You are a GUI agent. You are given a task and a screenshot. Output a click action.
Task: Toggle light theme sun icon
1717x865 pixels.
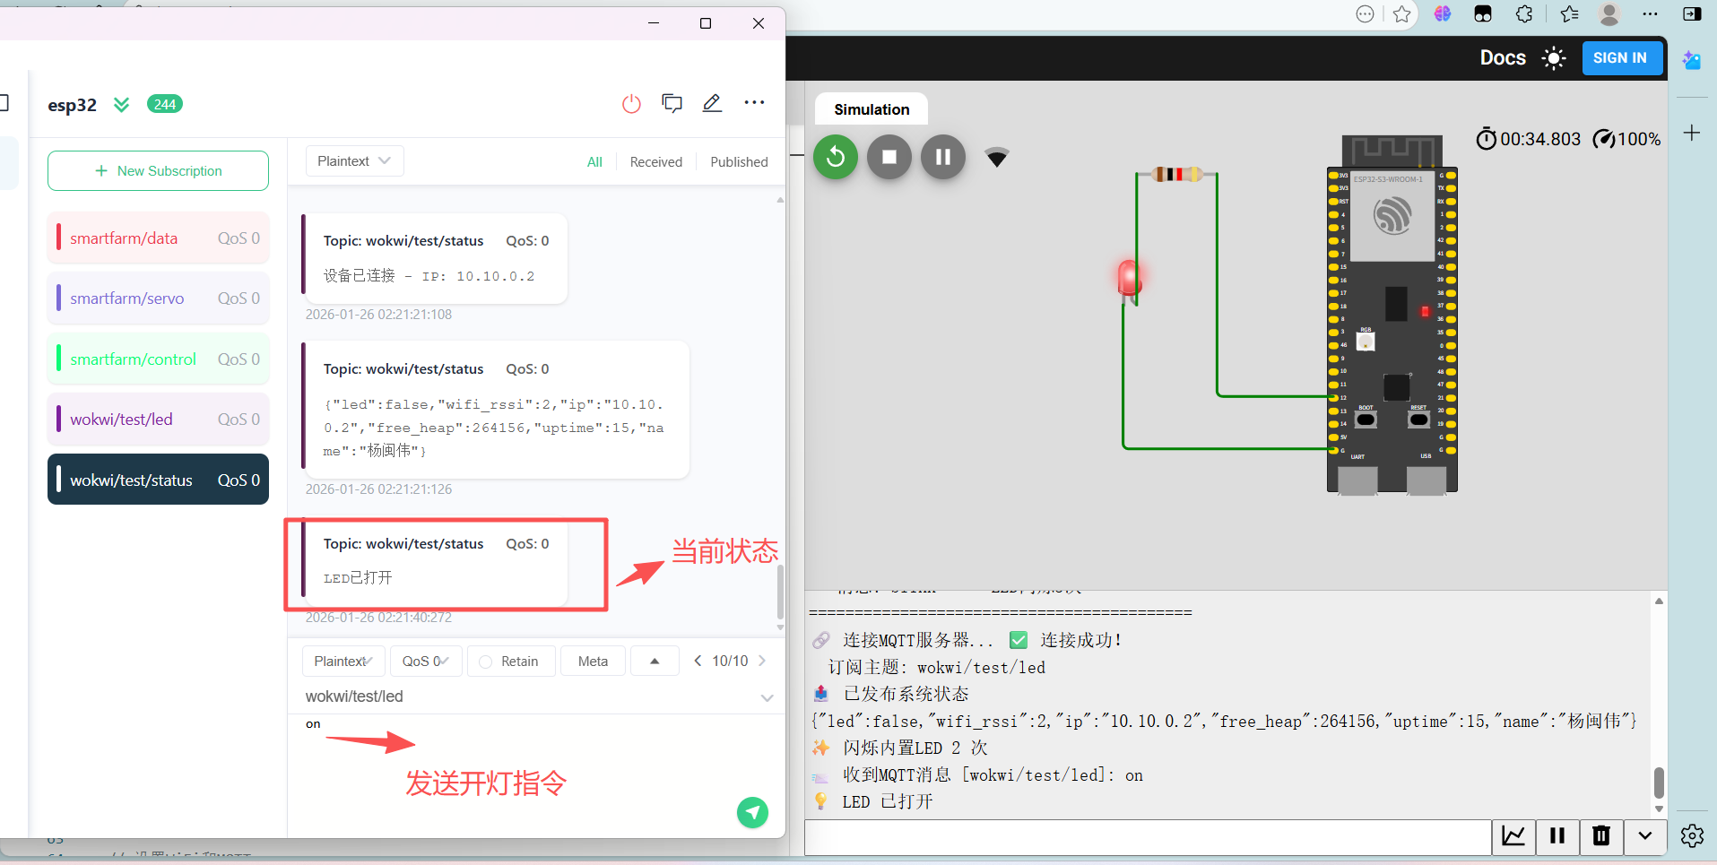coord(1553,58)
